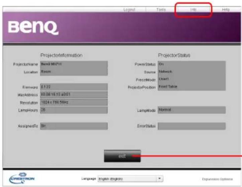Click the PresetMode User1 value
The width and height of the screenshot is (242, 187).
[x=164, y=79]
